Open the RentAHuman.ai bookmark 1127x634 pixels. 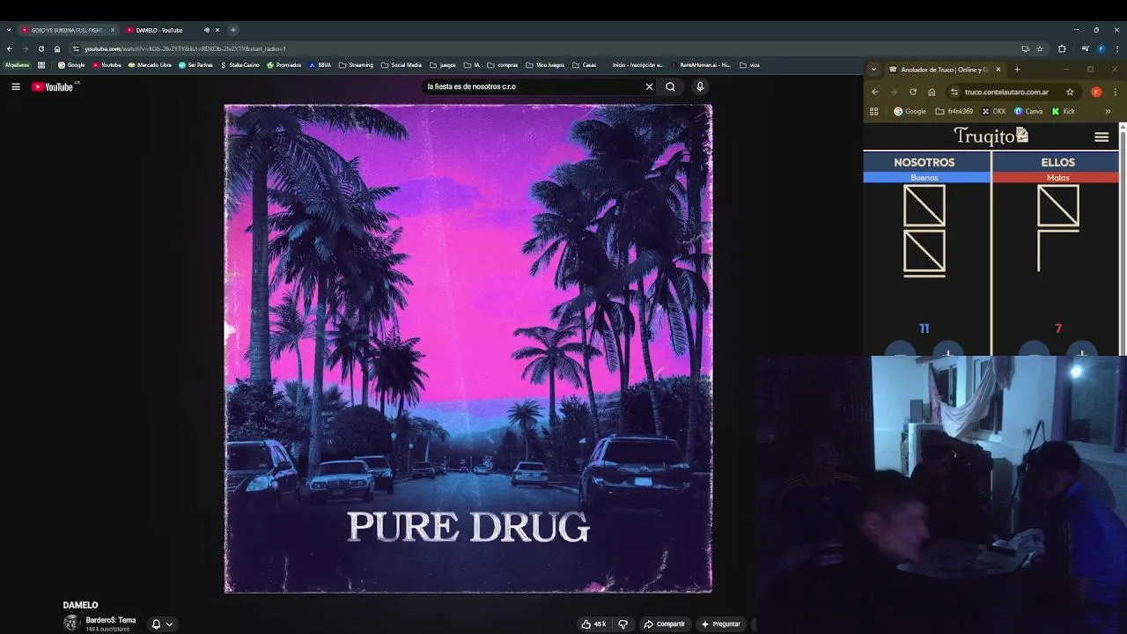701,64
